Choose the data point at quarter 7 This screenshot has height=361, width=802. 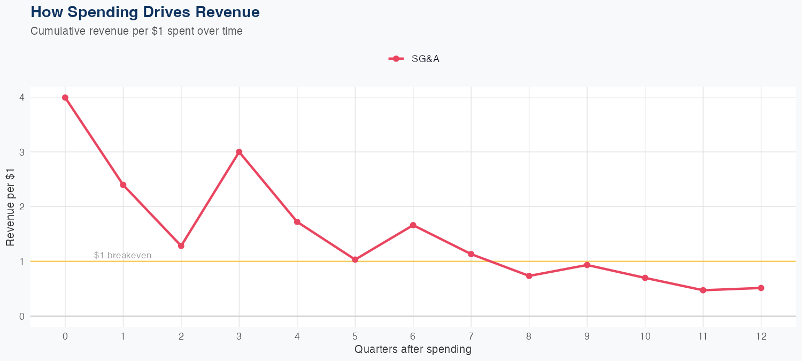471,254
